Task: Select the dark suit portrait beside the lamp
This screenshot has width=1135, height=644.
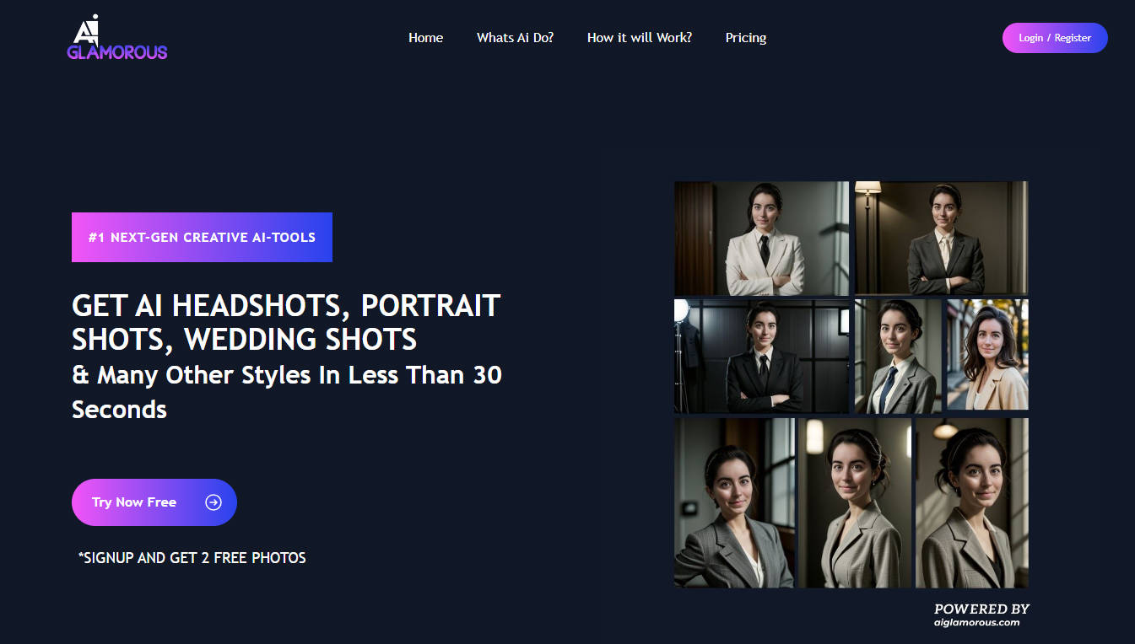Action: (x=940, y=238)
